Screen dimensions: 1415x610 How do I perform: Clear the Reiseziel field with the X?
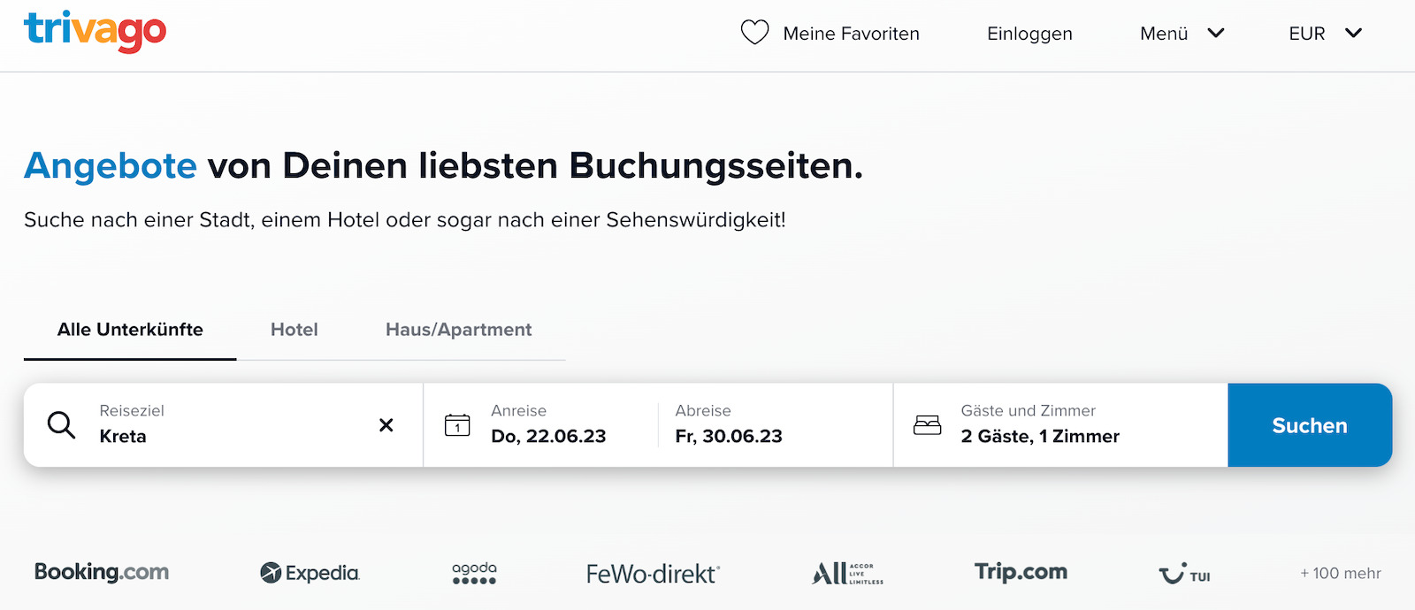click(386, 425)
